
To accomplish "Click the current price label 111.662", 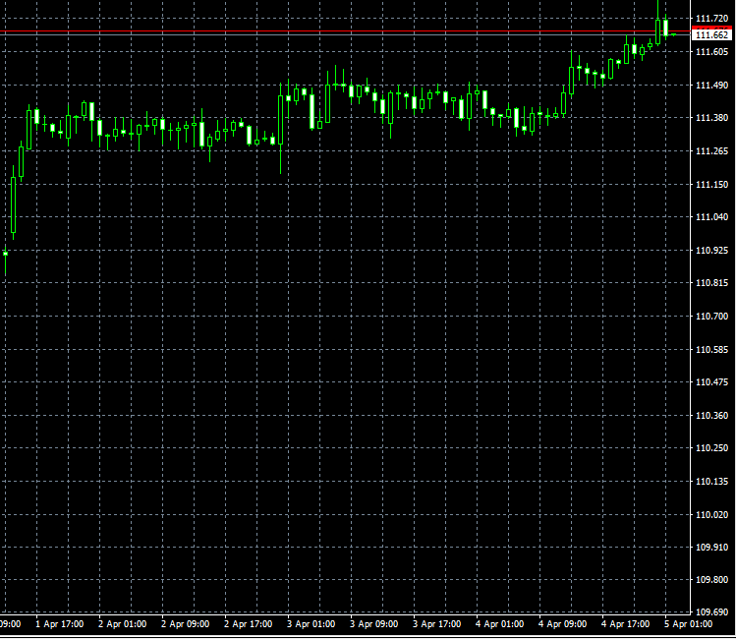I will click(x=711, y=35).
